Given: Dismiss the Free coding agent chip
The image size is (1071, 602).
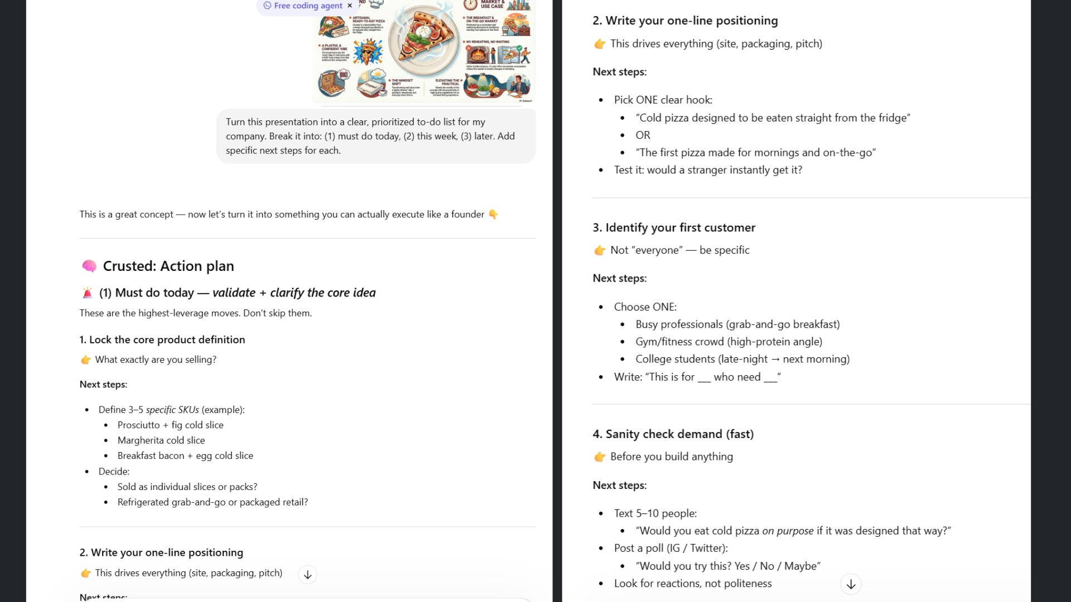Looking at the screenshot, I should point(350,6).
